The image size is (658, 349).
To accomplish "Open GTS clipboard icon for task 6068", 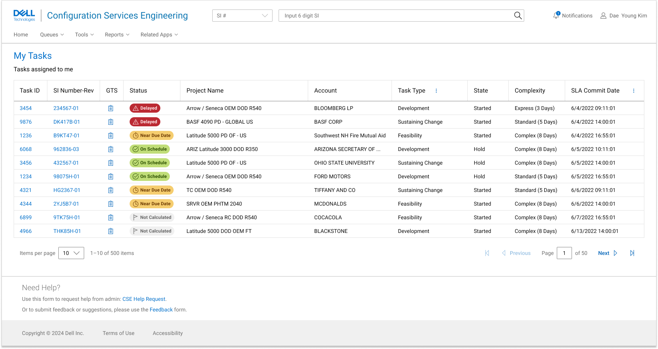I will point(111,149).
